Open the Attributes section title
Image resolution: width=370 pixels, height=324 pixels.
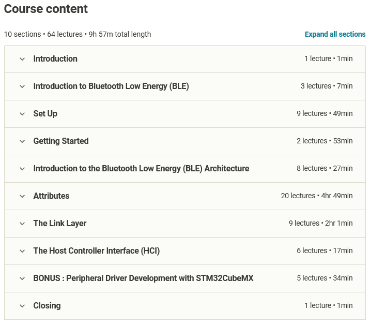pyautogui.click(x=51, y=196)
